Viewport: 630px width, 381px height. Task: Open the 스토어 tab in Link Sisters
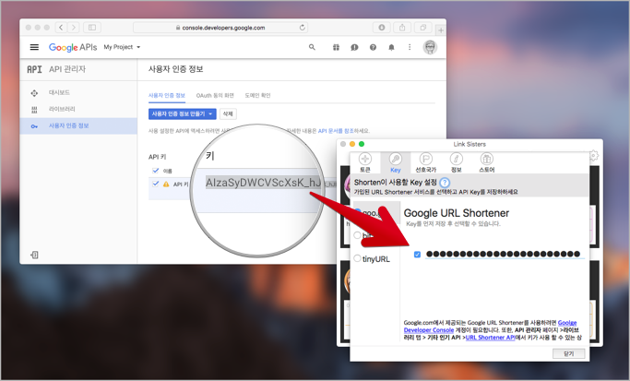tap(486, 162)
